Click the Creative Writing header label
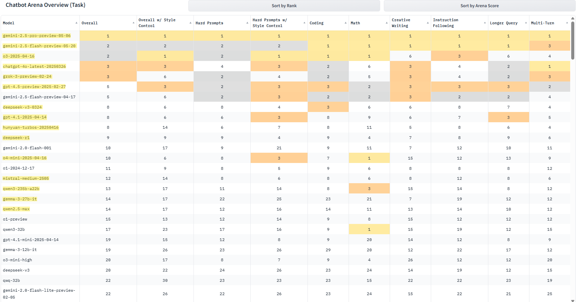The width and height of the screenshot is (576, 302). (401, 23)
